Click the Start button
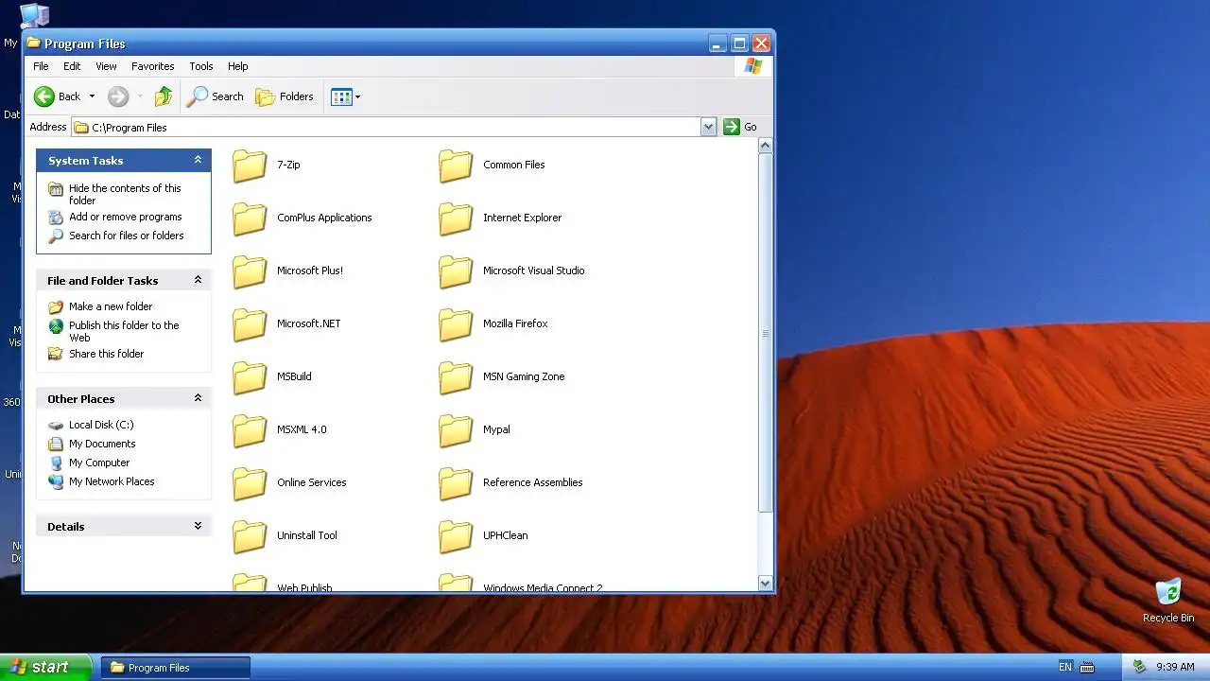Screen dimensions: 1210x681 click(x=45, y=667)
